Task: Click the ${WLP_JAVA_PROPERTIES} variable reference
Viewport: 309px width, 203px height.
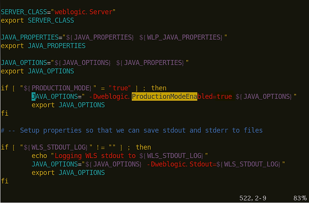Action: coord(181,37)
